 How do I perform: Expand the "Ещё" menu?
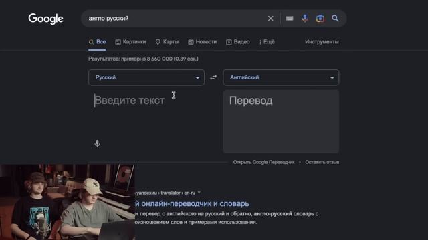click(x=267, y=42)
